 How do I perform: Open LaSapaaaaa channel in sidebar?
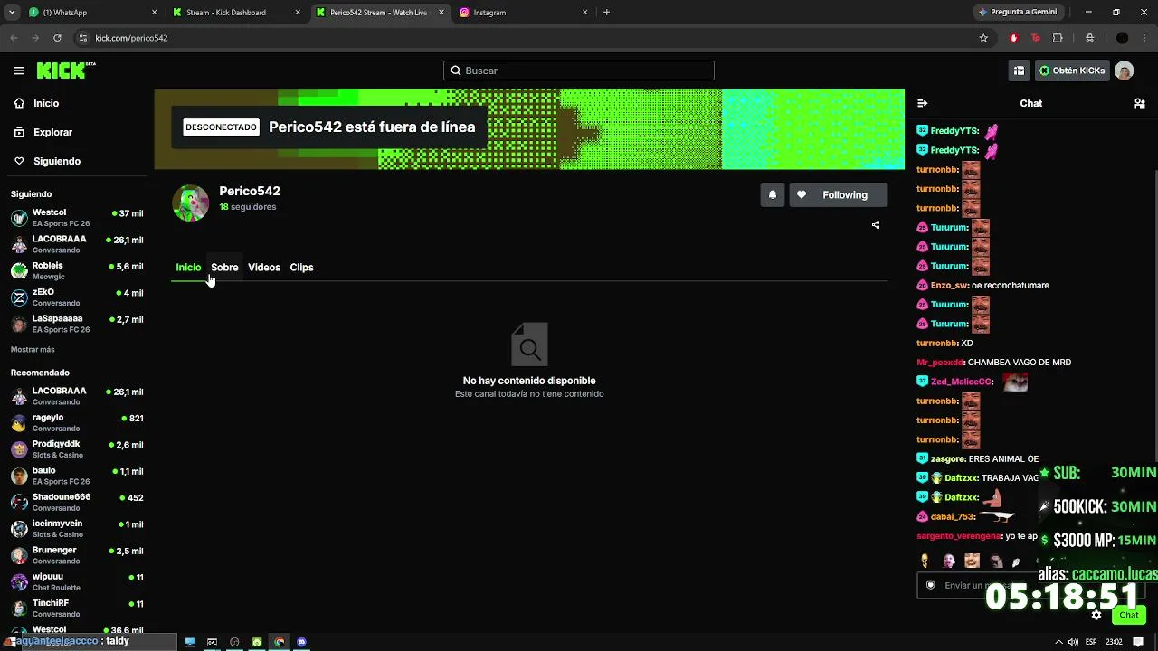77,324
